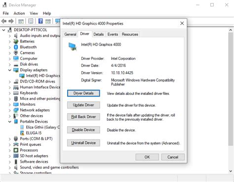The image size is (234, 182).
Task: Click the Display adapters category icon
Action: (16, 70)
